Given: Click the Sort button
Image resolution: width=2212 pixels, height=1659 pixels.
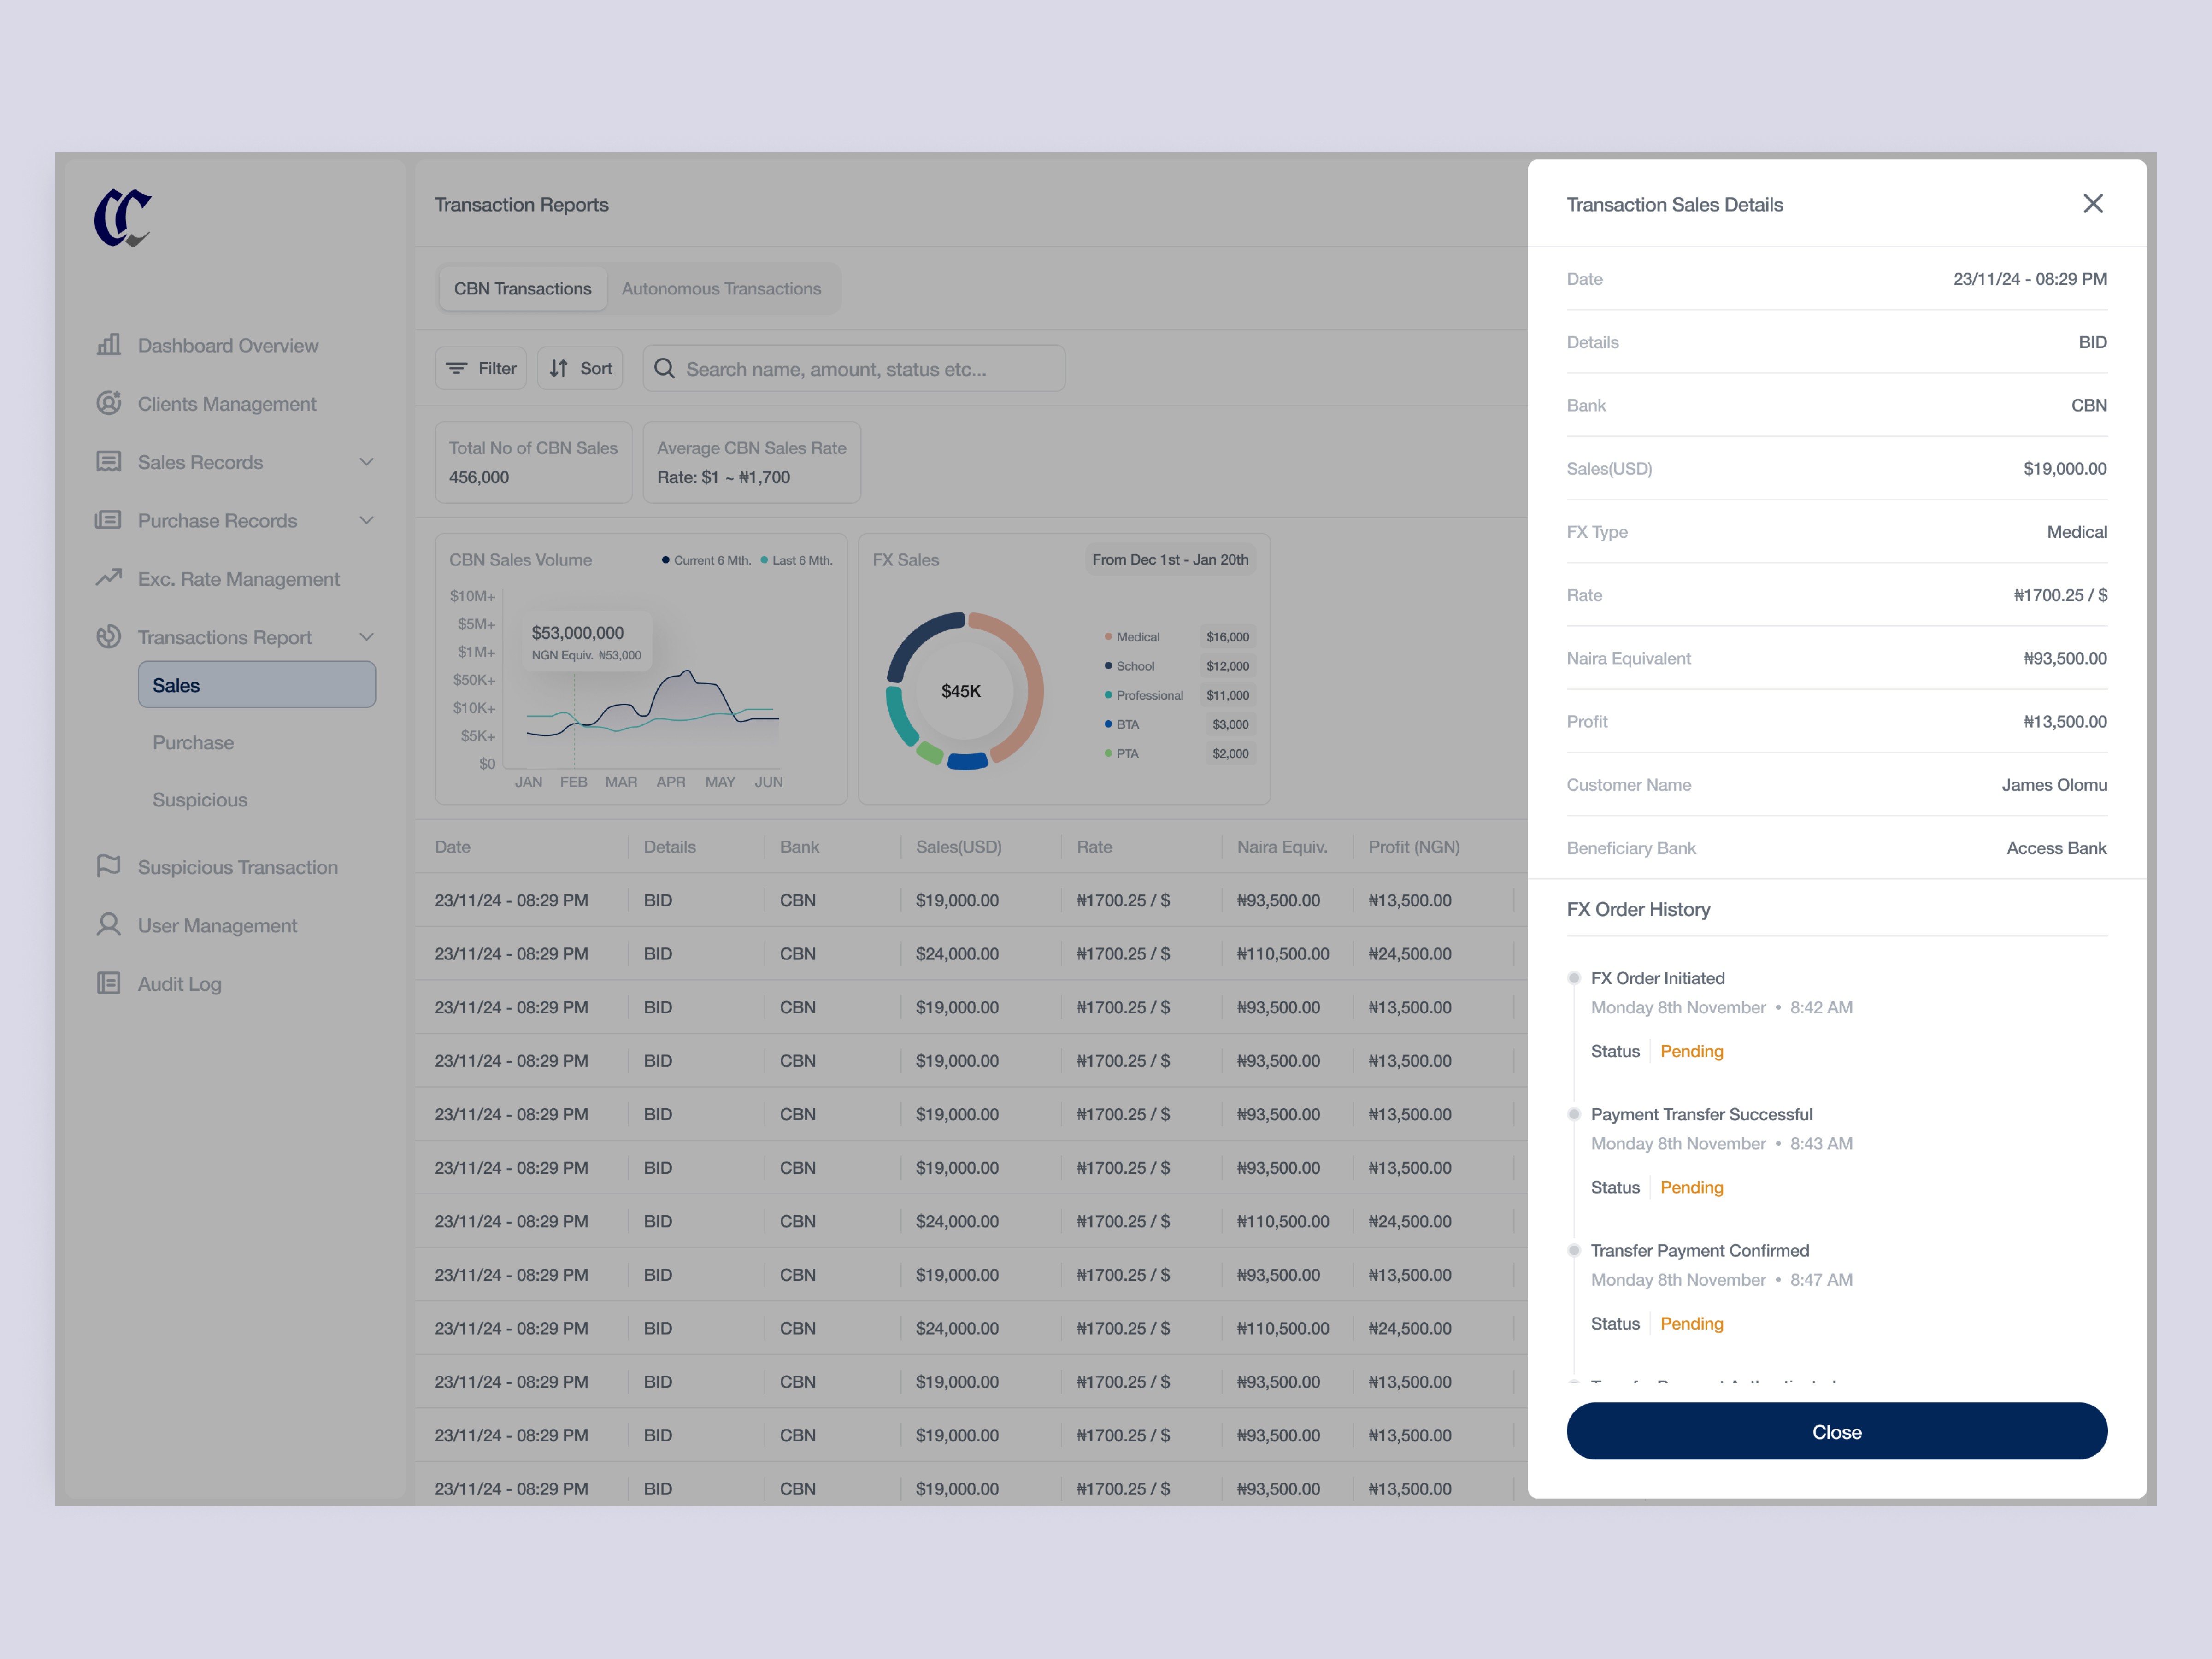Looking at the screenshot, I should (581, 369).
